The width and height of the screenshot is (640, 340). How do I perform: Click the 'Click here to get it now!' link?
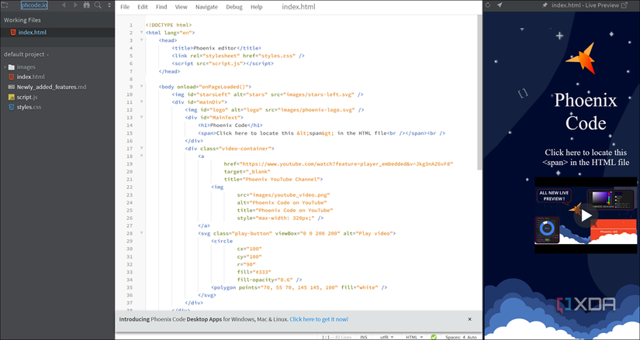pos(319,319)
